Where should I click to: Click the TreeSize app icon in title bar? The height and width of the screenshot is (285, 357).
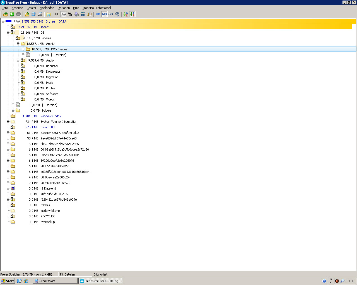click(x=3, y=3)
